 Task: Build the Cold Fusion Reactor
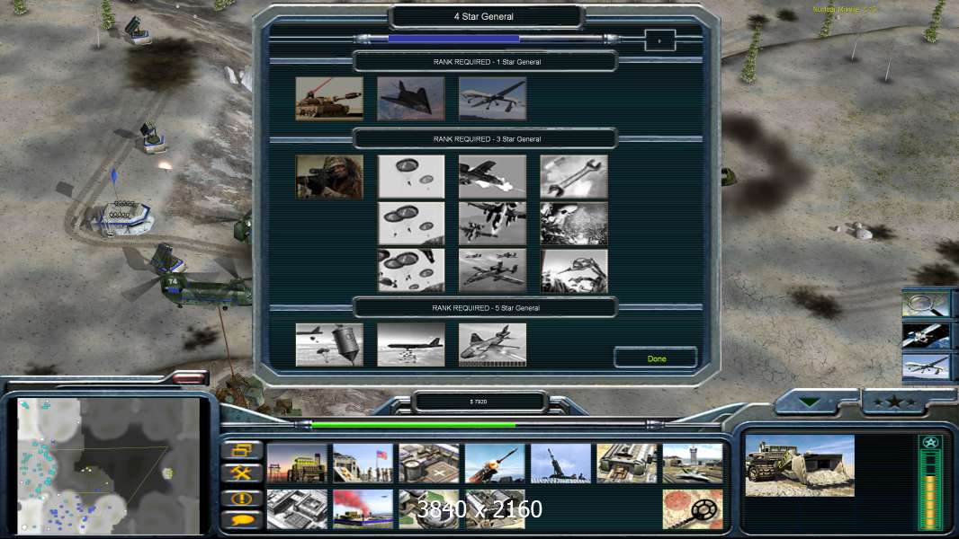click(297, 464)
